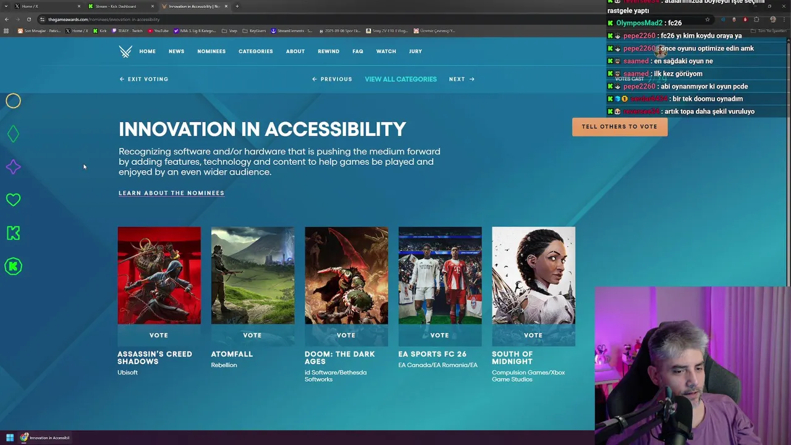Open the Vorp bookmark folder
The width and height of the screenshot is (791, 445).
230,30
